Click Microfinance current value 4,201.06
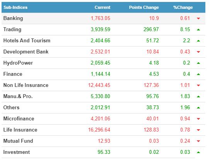 coord(100,119)
